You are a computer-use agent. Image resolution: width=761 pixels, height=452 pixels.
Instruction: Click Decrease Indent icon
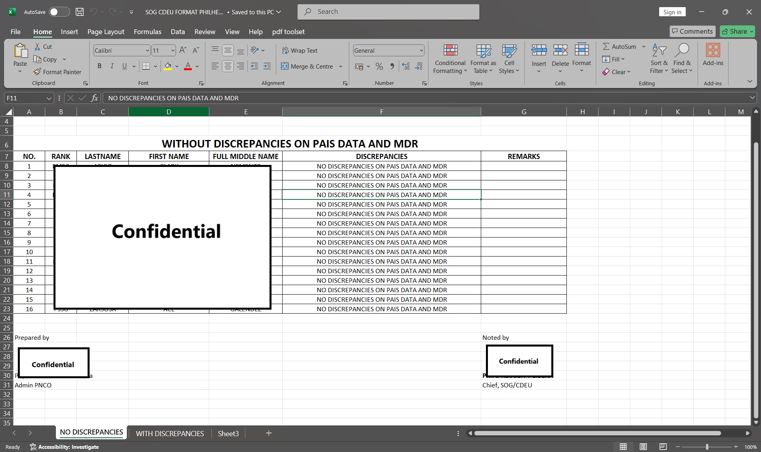pos(254,66)
